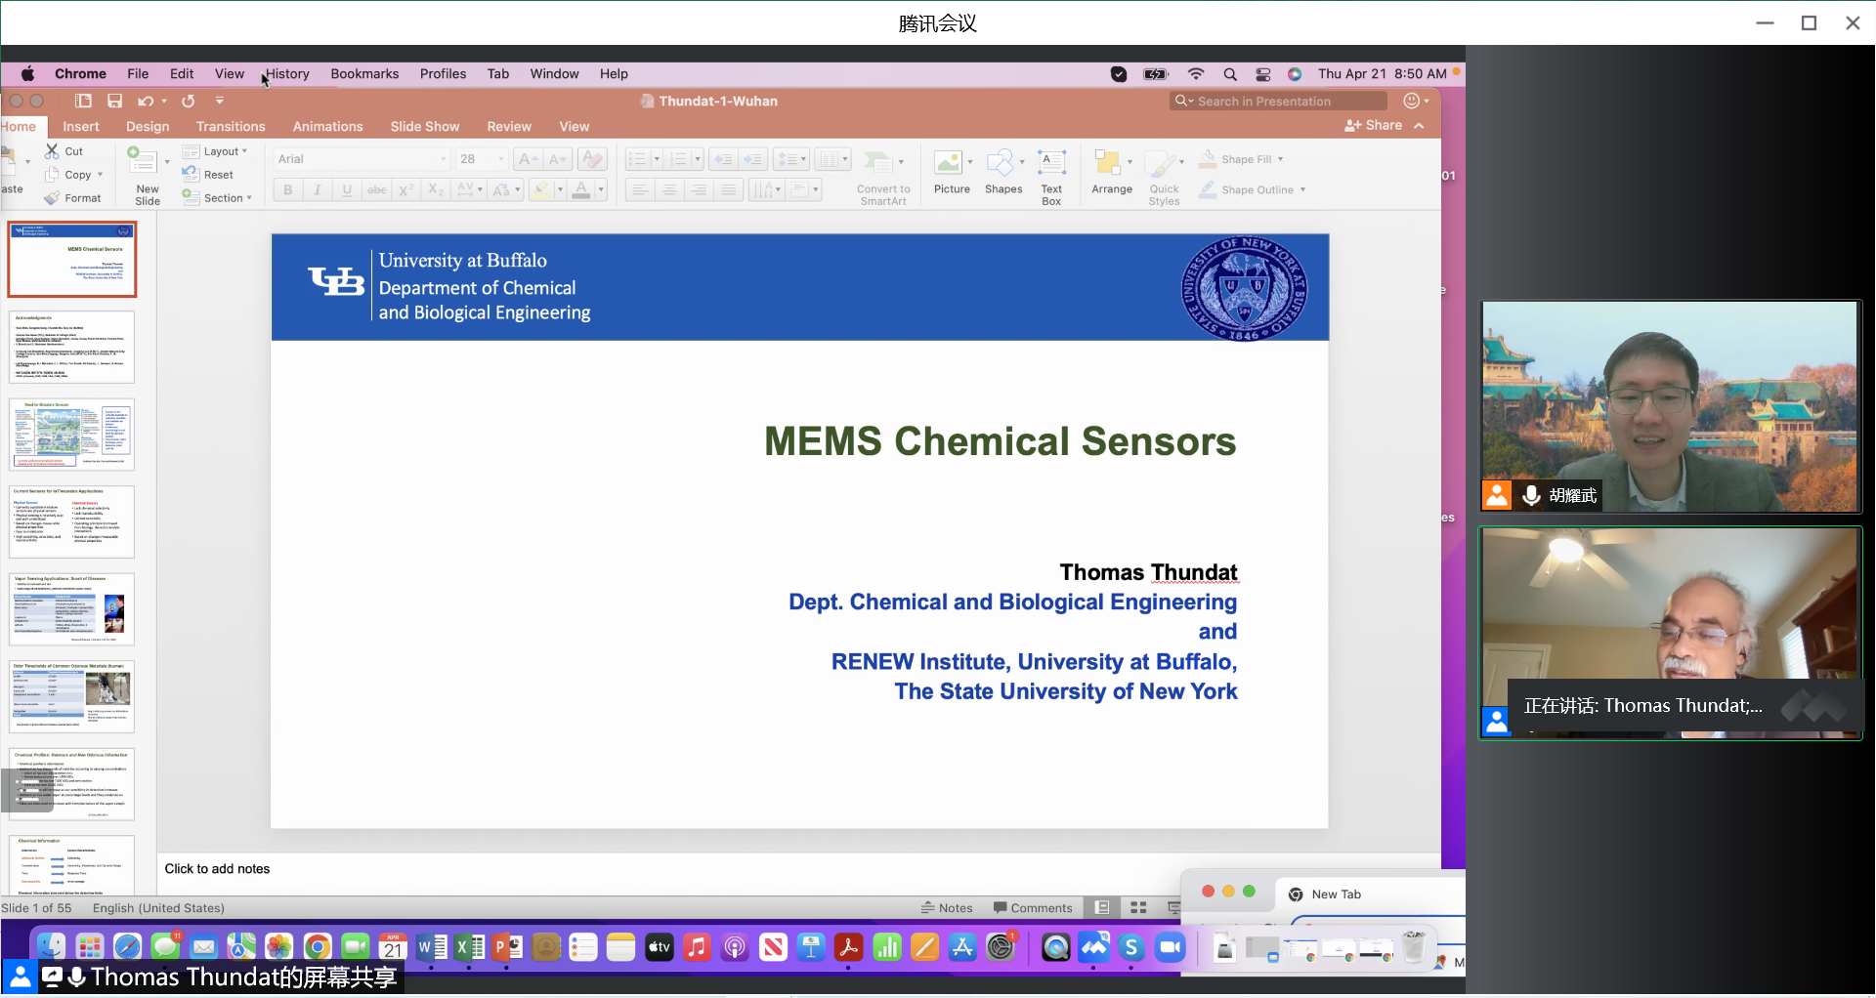Click the Share button
The width and height of the screenshot is (1876, 998).
pos(1374,126)
